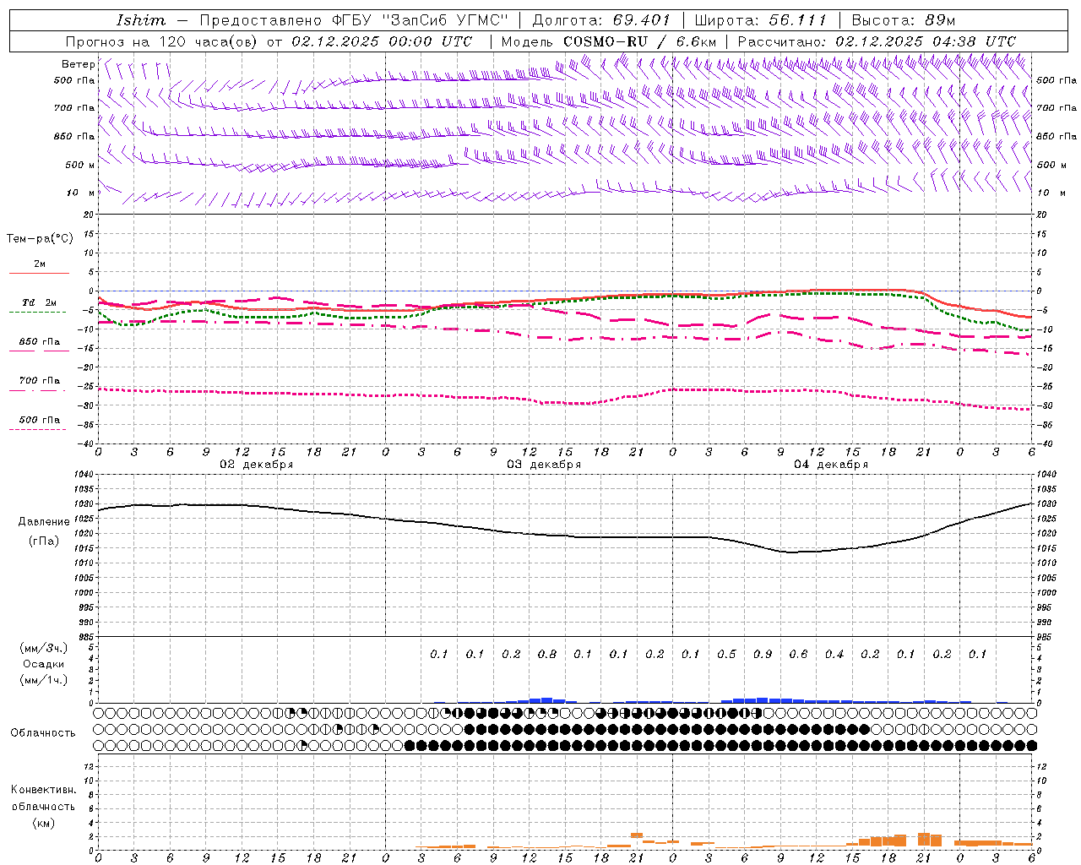Viewport: 1081px width, 865px height.
Task: Click the 03 декабря date label
Action: (544, 465)
